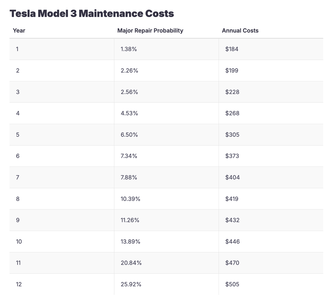Click the Annual Costs column header

click(240, 31)
